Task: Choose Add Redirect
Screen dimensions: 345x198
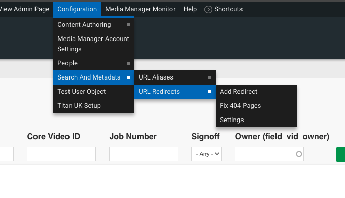Action: coord(256,92)
